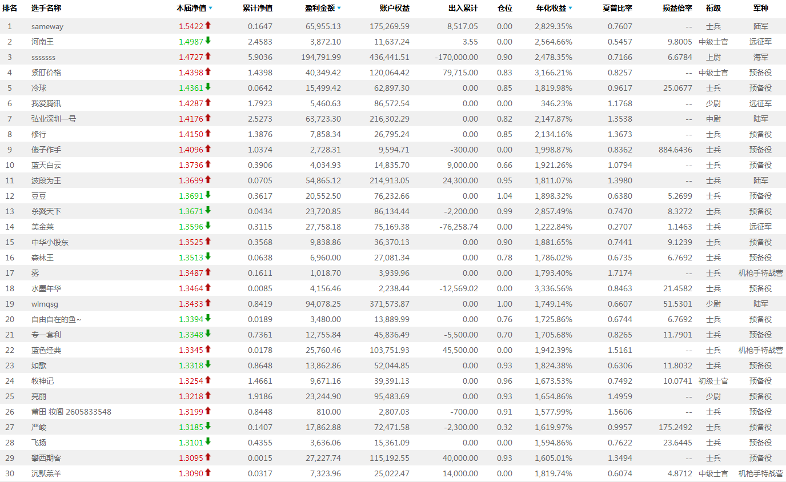Click the red up arrow in 紧盯价格 row

coord(208,71)
